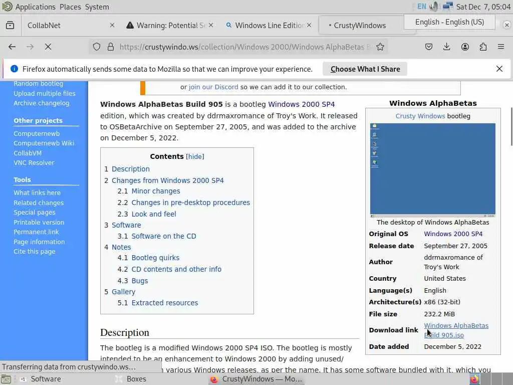Open the Applications menu
This screenshot has height=385, width=513.
pyautogui.click(x=36, y=7)
